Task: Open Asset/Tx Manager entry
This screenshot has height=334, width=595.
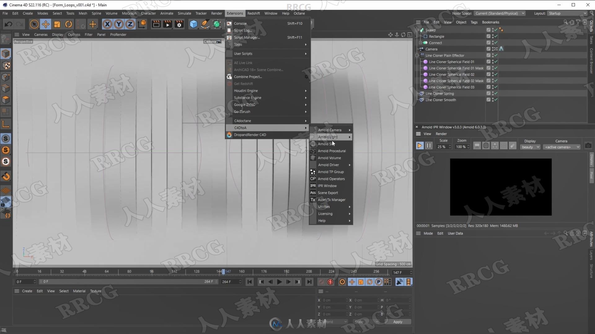Action: point(331,200)
